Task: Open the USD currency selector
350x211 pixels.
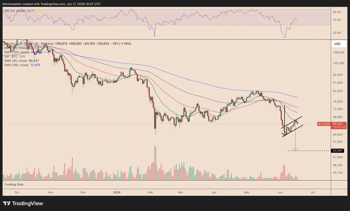Action: [337, 44]
